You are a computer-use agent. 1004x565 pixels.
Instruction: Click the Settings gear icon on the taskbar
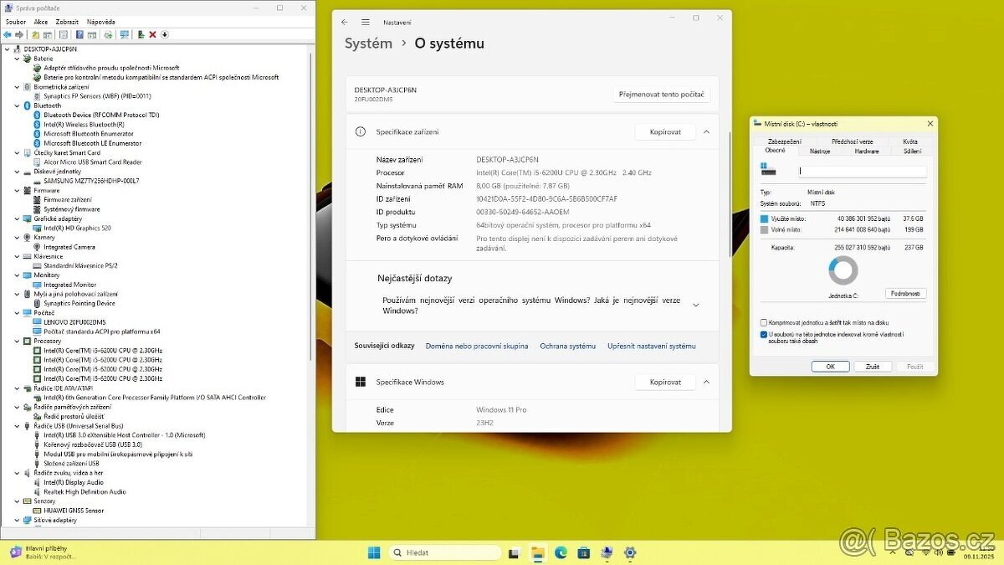629,552
